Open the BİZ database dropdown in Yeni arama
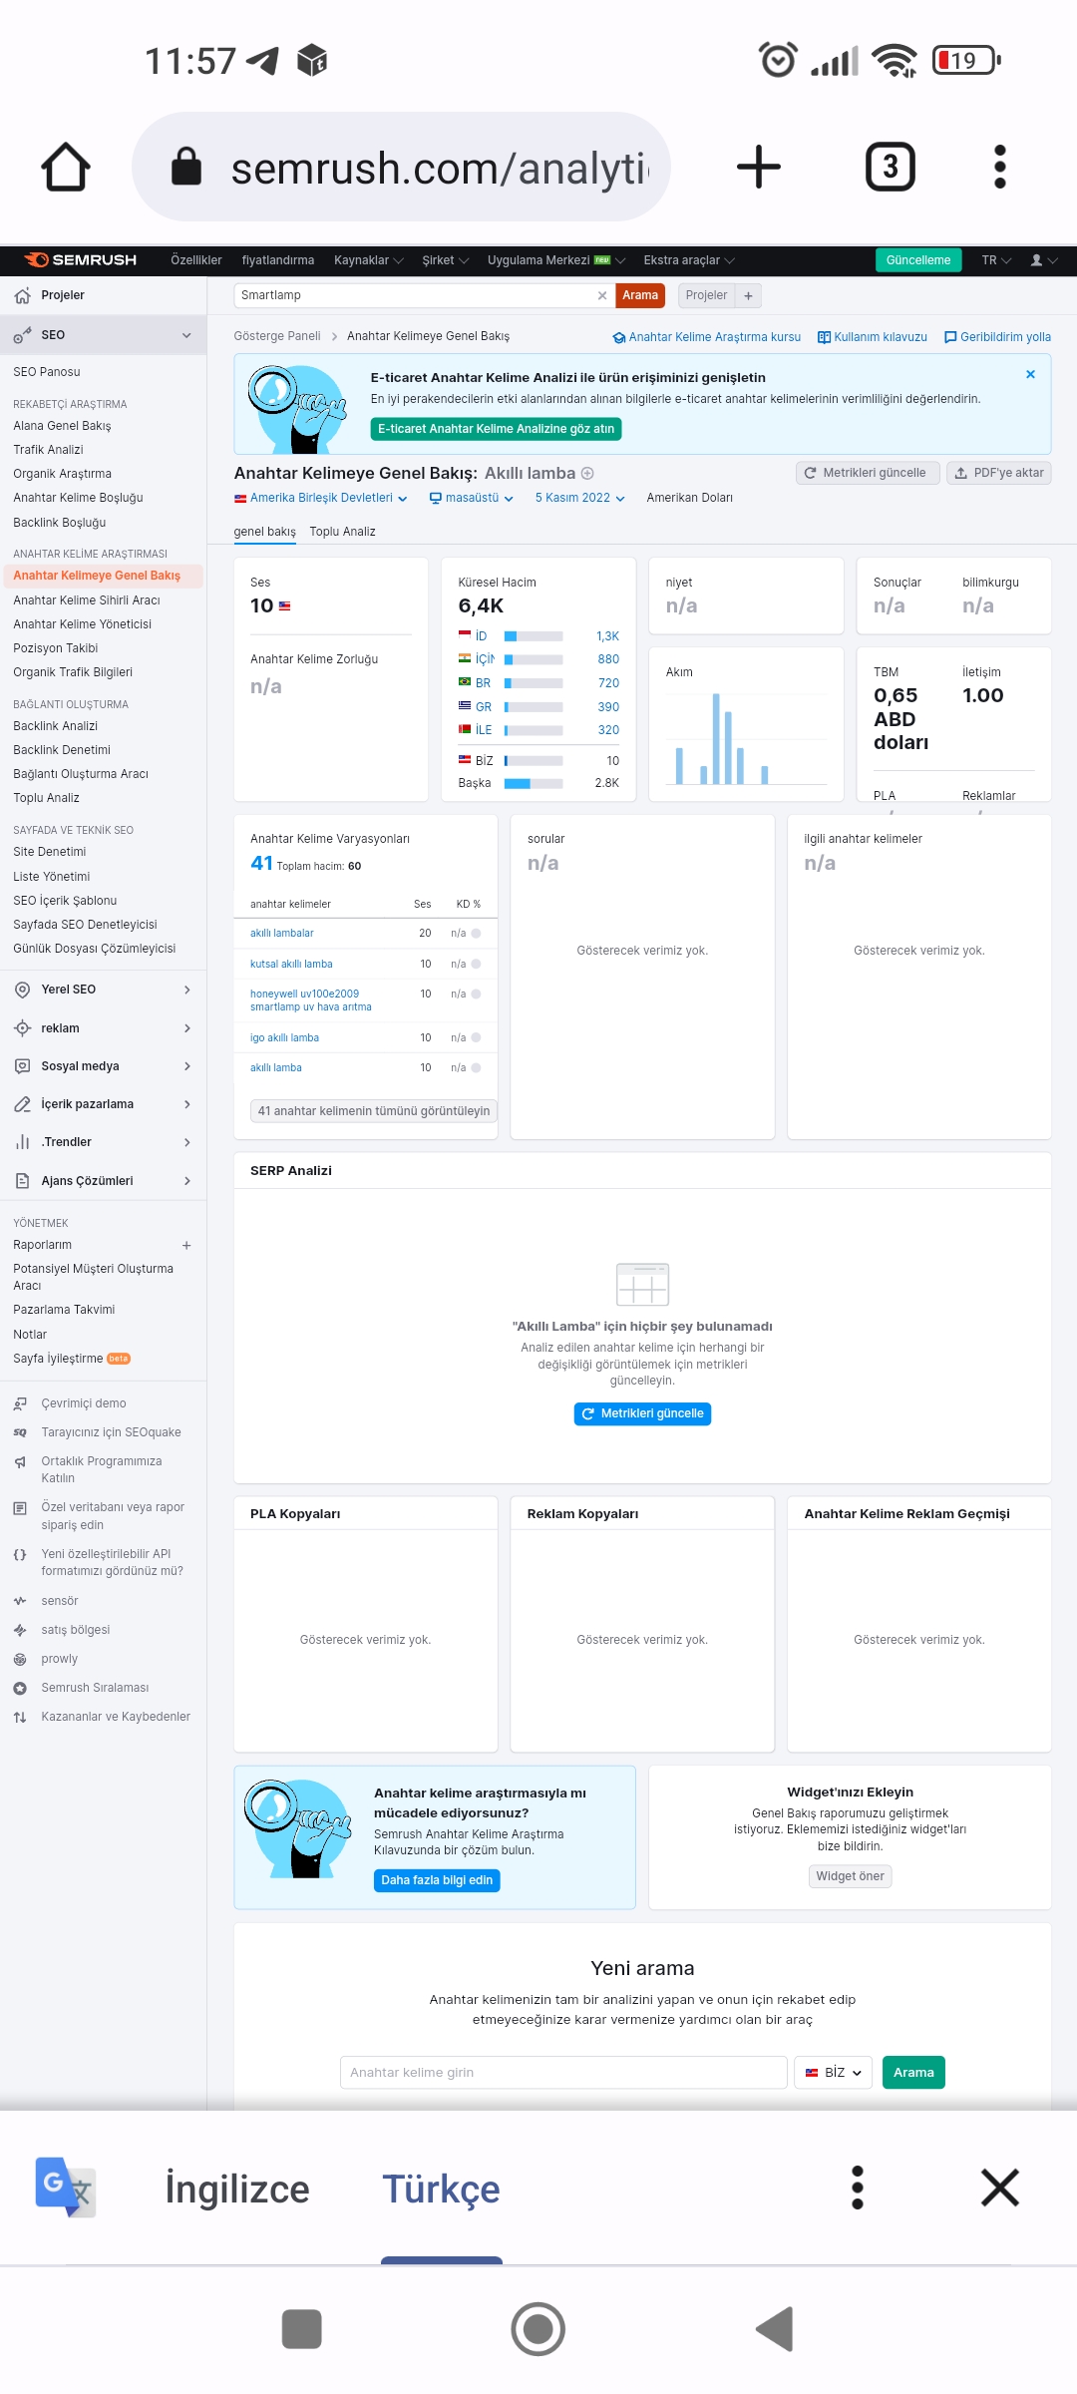This screenshot has height=2394, width=1077. 834,2072
